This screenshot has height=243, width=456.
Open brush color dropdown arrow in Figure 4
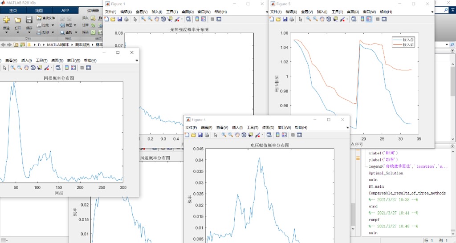coord(262,135)
